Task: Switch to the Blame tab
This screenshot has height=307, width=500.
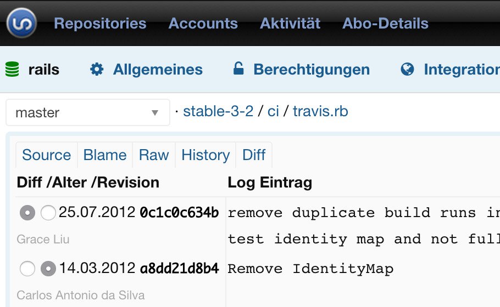Action: click(x=104, y=155)
